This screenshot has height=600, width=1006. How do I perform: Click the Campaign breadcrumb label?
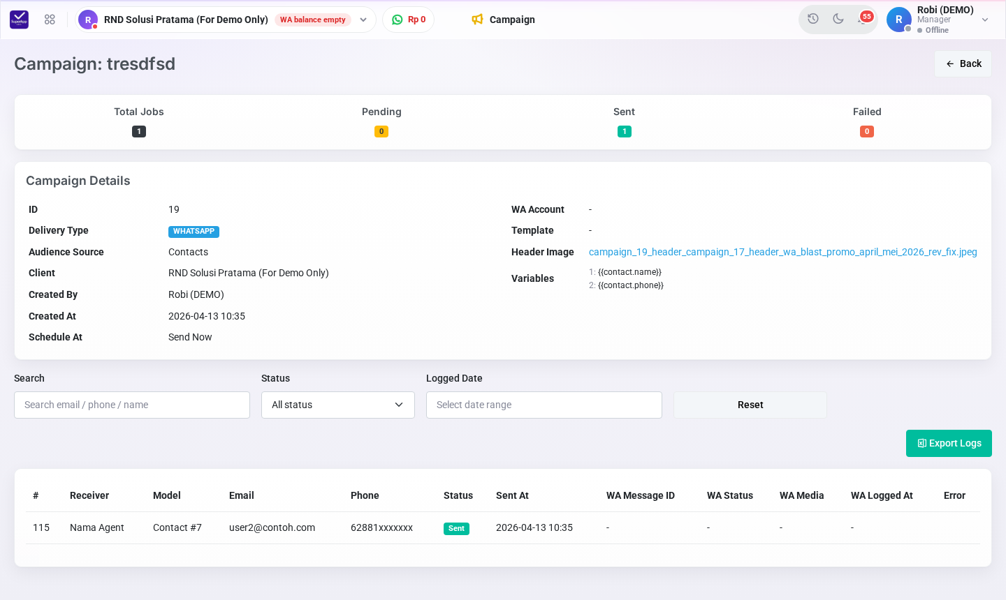[x=512, y=20]
